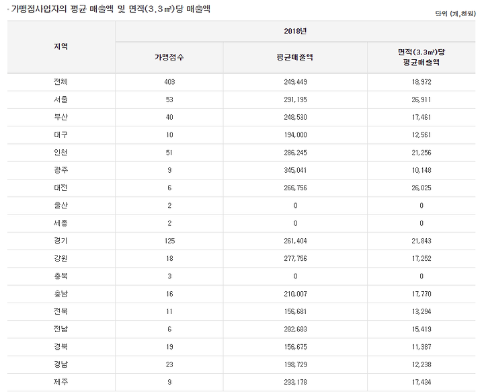Click the average sales value 248,530
This screenshot has width=484, height=392.
click(295, 117)
